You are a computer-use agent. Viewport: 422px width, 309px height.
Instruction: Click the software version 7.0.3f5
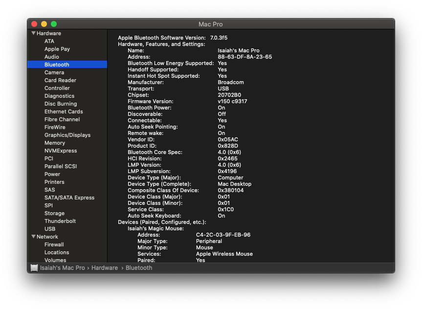click(219, 38)
